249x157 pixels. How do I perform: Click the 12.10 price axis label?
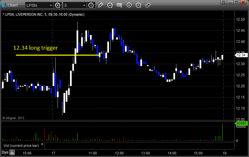pyautogui.click(x=240, y=108)
